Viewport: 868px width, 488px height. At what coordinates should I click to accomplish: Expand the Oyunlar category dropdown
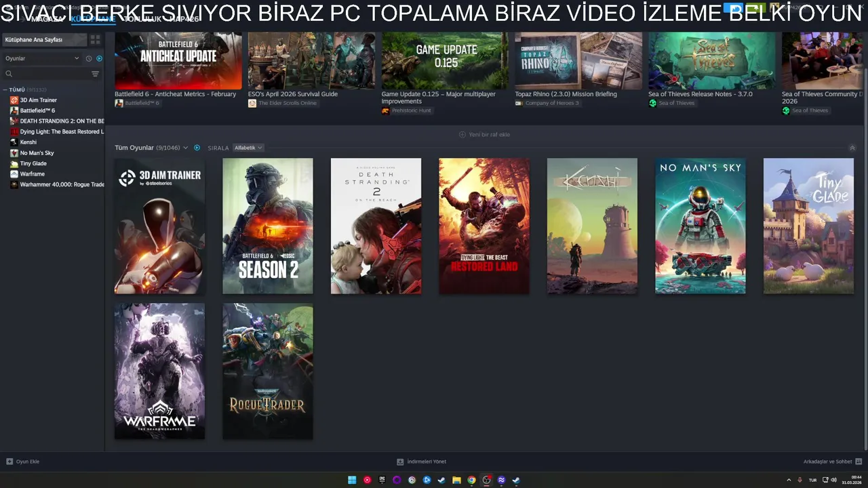point(42,58)
